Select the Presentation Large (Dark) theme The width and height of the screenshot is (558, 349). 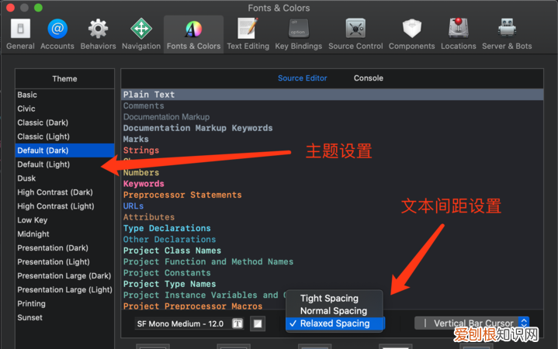(64, 276)
